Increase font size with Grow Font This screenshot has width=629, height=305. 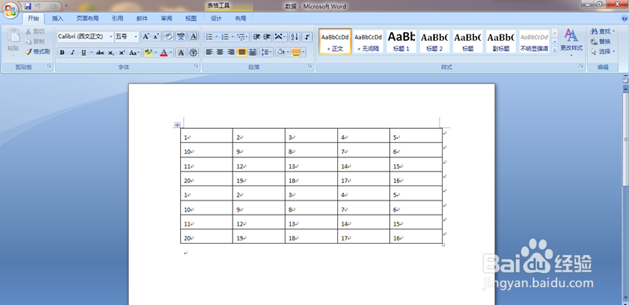pyautogui.click(x=145, y=36)
